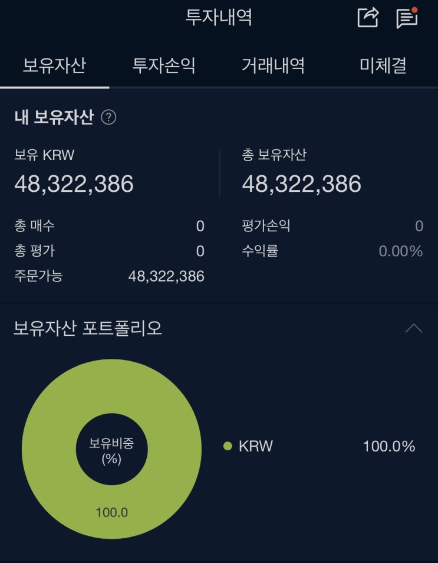Click the 100.0% KRW percentage
The image size is (438, 563).
coord(389,446)
